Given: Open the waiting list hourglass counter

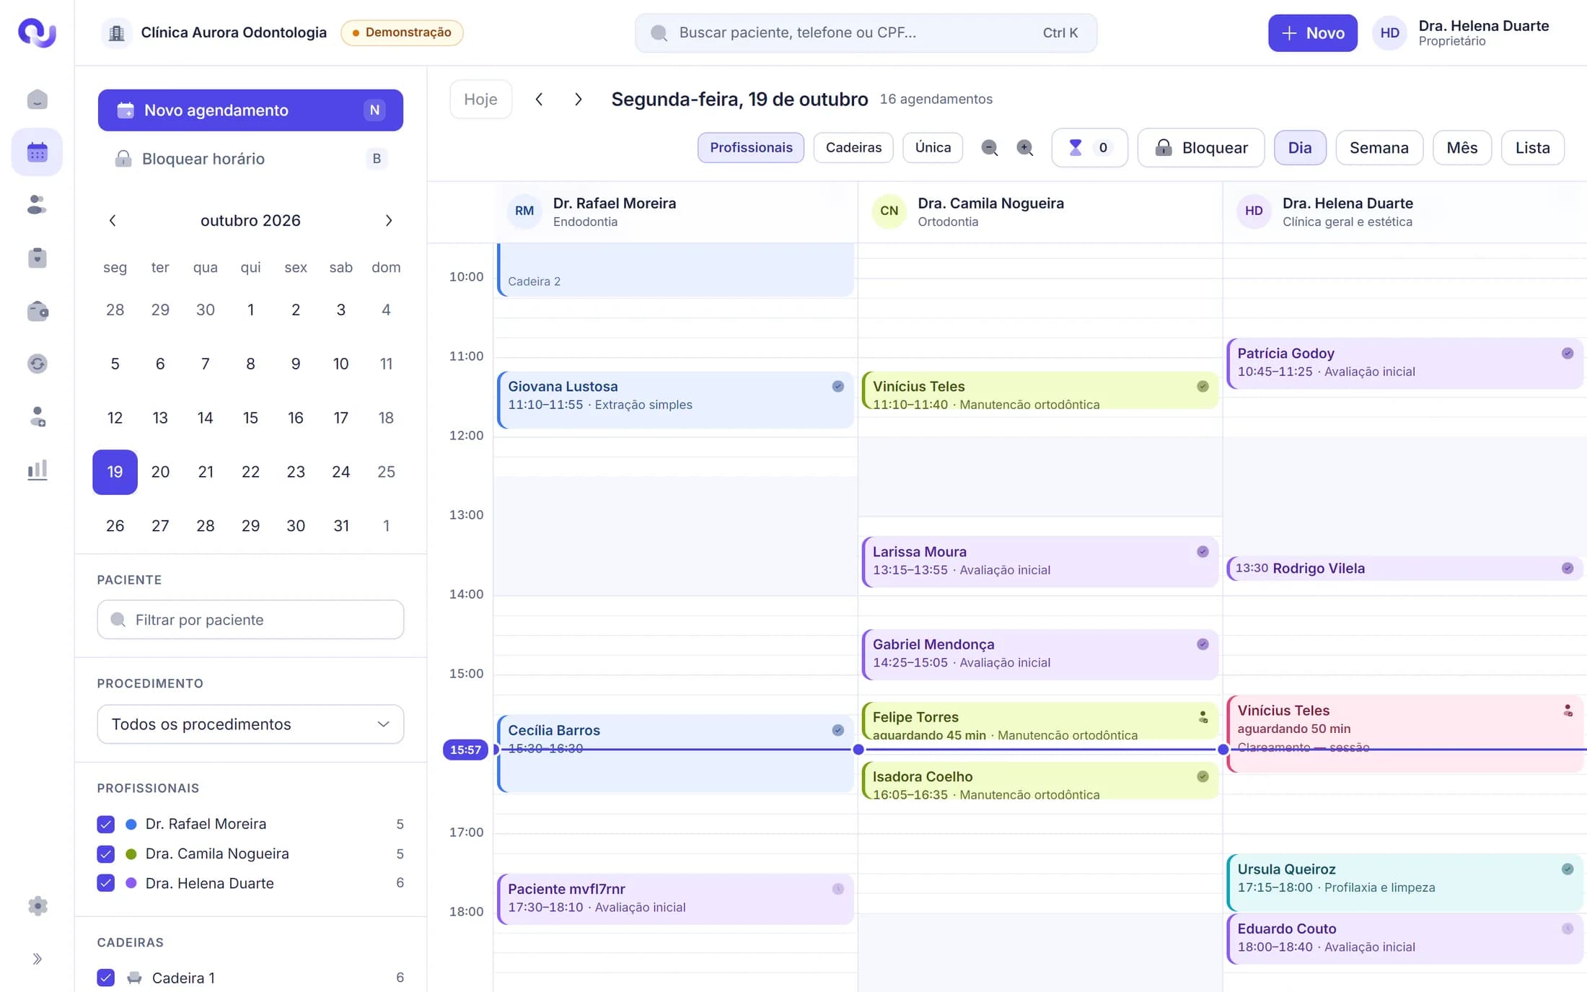Looking at the screenshot, I should click(x=1089, y=148).
